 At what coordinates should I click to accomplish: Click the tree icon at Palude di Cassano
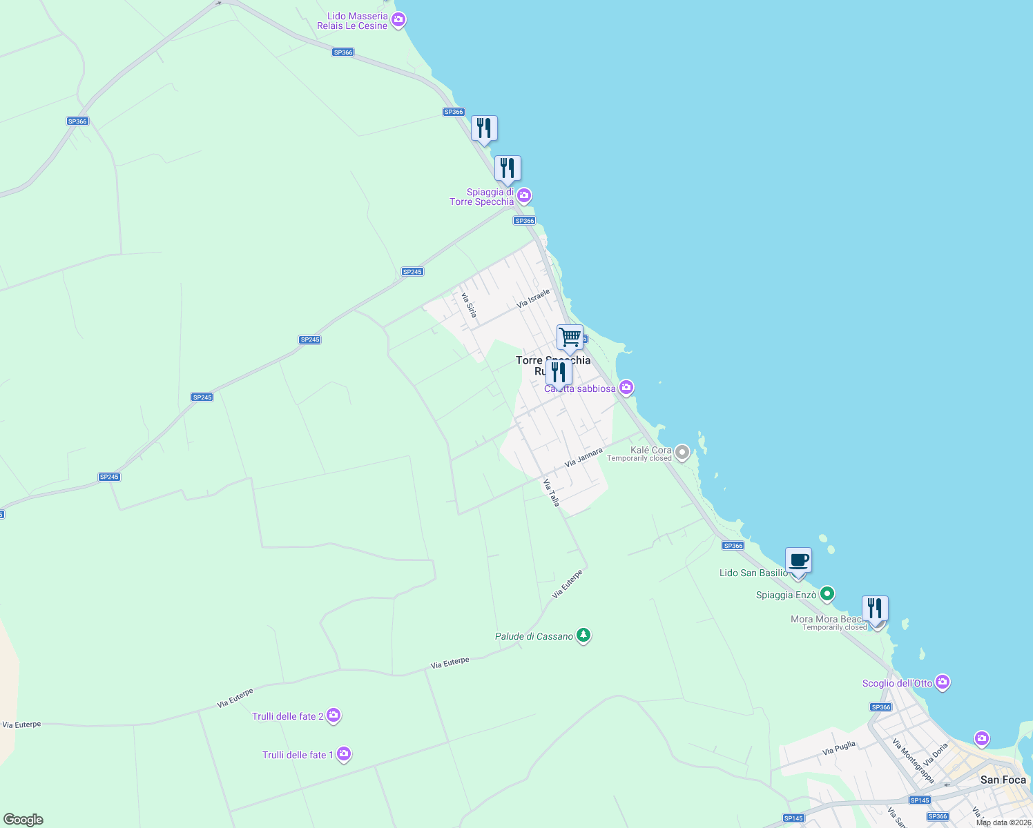click(583, 635)
